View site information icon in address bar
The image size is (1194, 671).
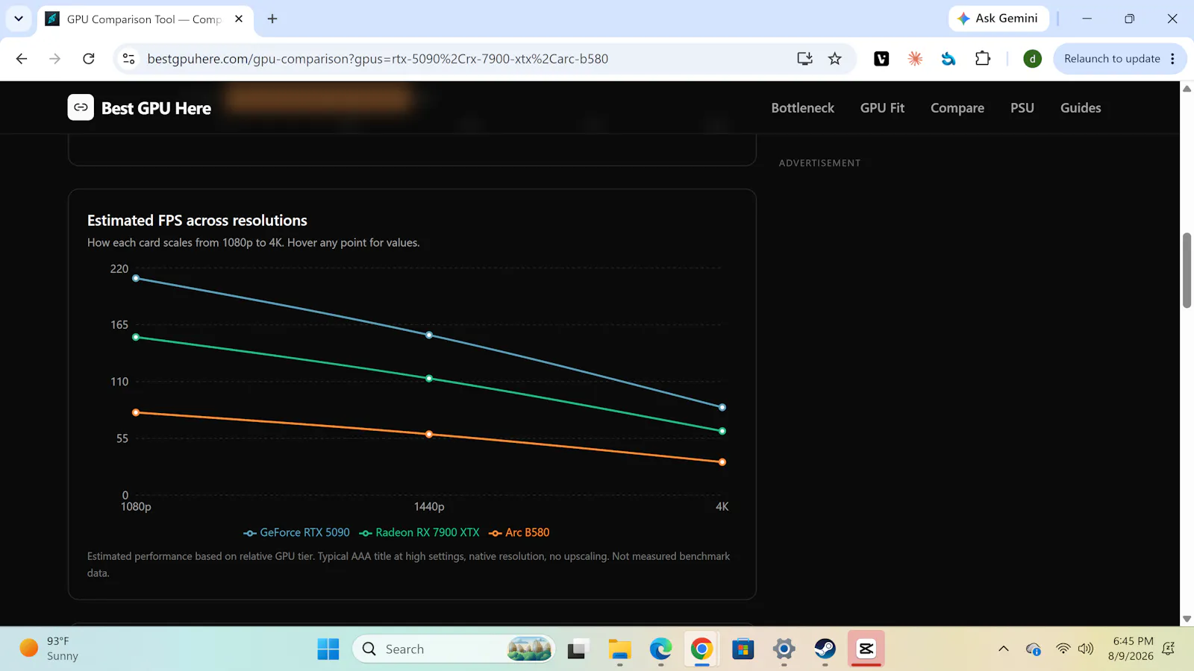128,59
